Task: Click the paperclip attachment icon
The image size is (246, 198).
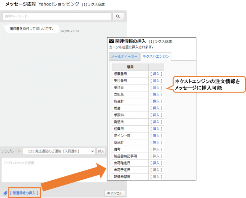Action: pos(6,193)
